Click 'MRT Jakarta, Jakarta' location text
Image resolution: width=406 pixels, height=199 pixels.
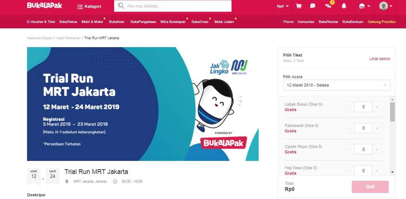click(90, 182)
